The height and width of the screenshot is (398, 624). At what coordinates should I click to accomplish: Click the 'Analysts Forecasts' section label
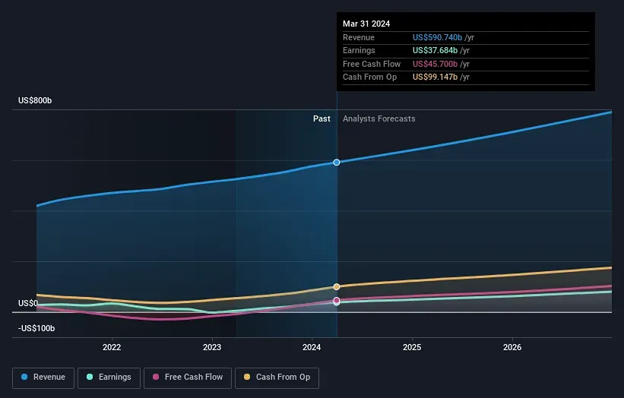pyautogui.click(x=379, y=118)
